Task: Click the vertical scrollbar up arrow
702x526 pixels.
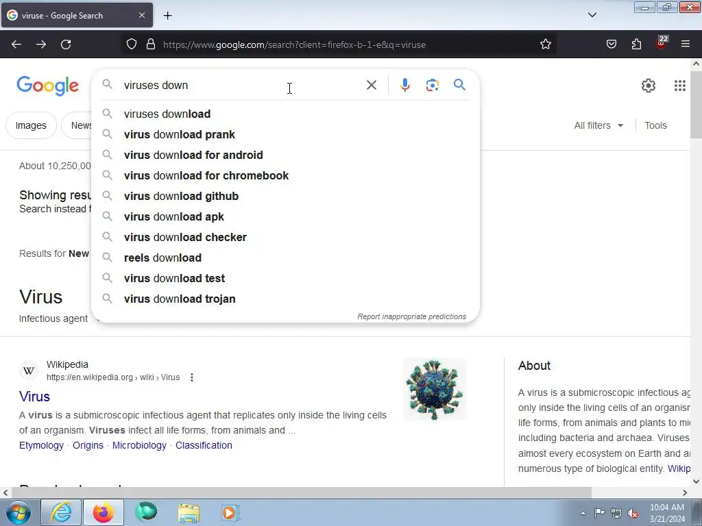Action: coord(697,64)
